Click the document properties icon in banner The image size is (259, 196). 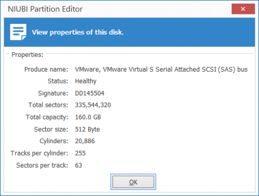coord(18,32)
